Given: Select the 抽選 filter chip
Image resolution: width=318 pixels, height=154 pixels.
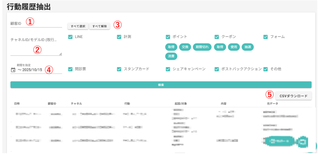Looking at the screenshot, I should [248, 47].
